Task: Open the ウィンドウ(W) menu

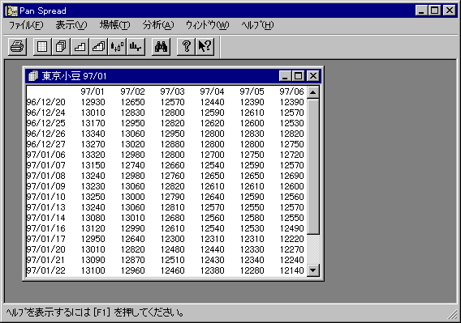Action: pos(207,25)
